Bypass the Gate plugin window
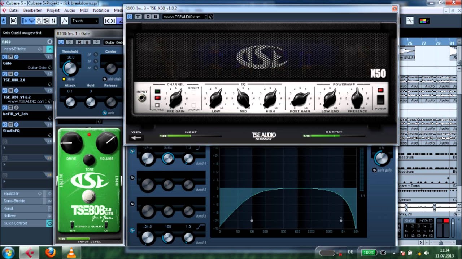This screenshot has height=259, width=462. pyautogui.click(x=69, y=42)
